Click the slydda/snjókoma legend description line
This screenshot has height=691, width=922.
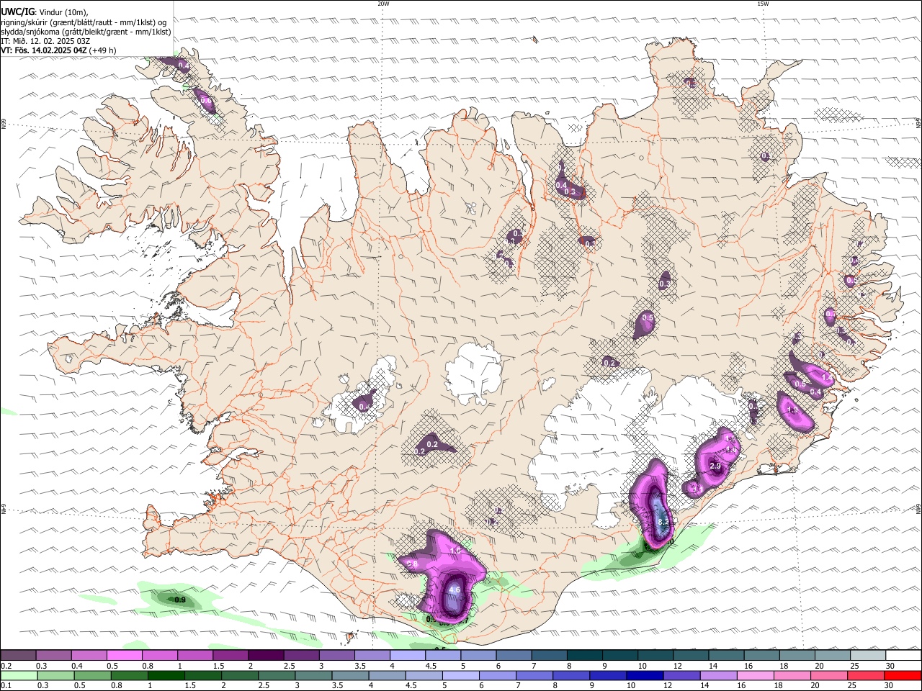[x=86, y=32]
